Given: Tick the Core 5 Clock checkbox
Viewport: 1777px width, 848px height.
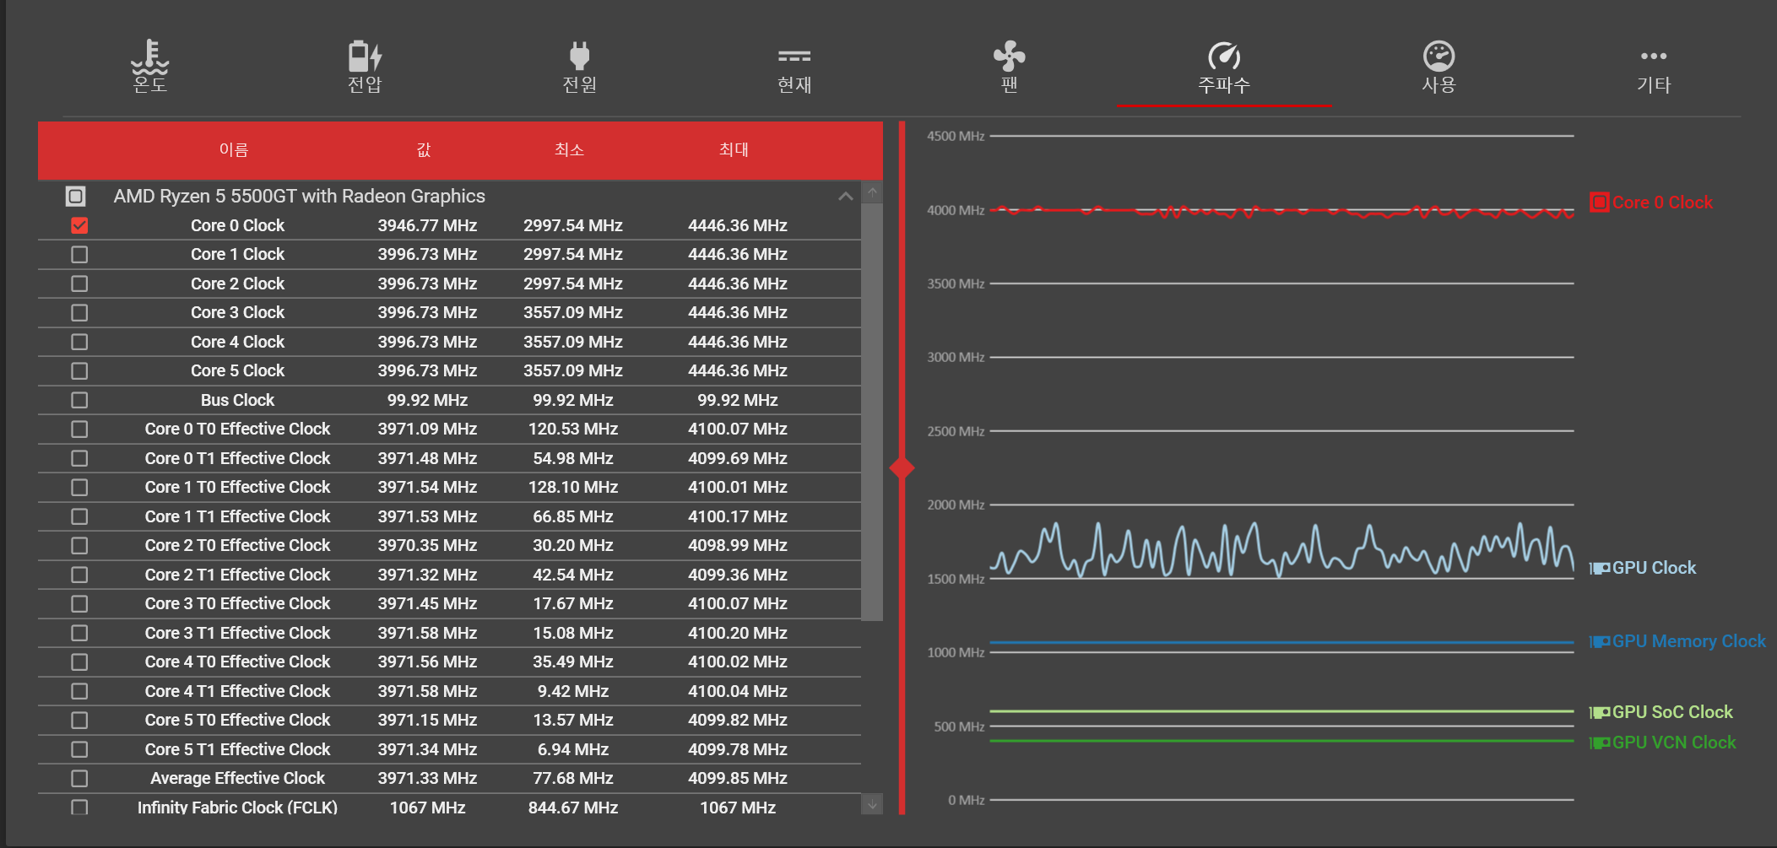Looking at the screenshot, I should pos(79,370).
